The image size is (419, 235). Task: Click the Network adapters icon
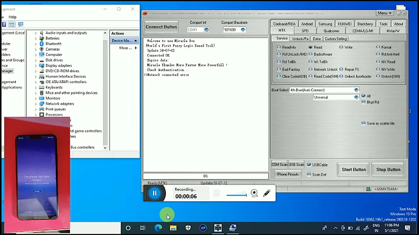pyautogui.click(x=42, y=104)
